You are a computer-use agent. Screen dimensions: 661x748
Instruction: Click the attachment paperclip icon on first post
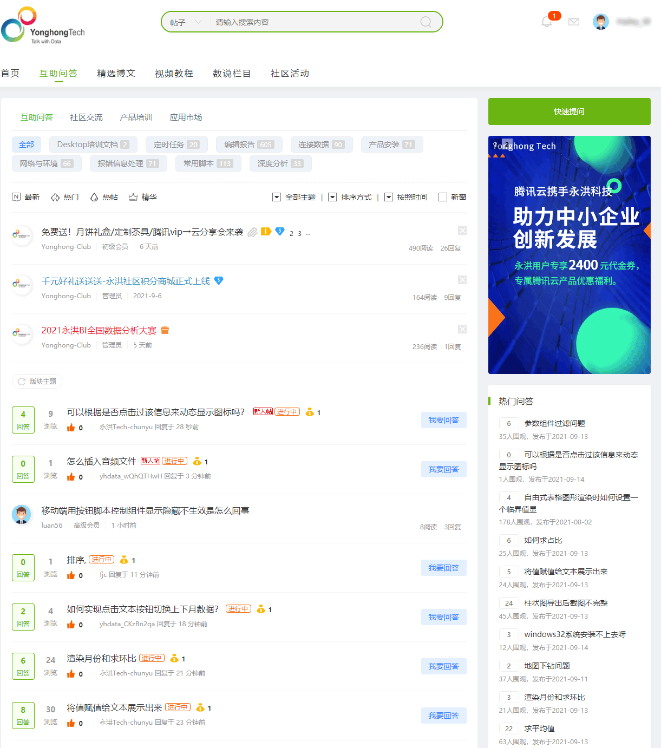(252, 232)
